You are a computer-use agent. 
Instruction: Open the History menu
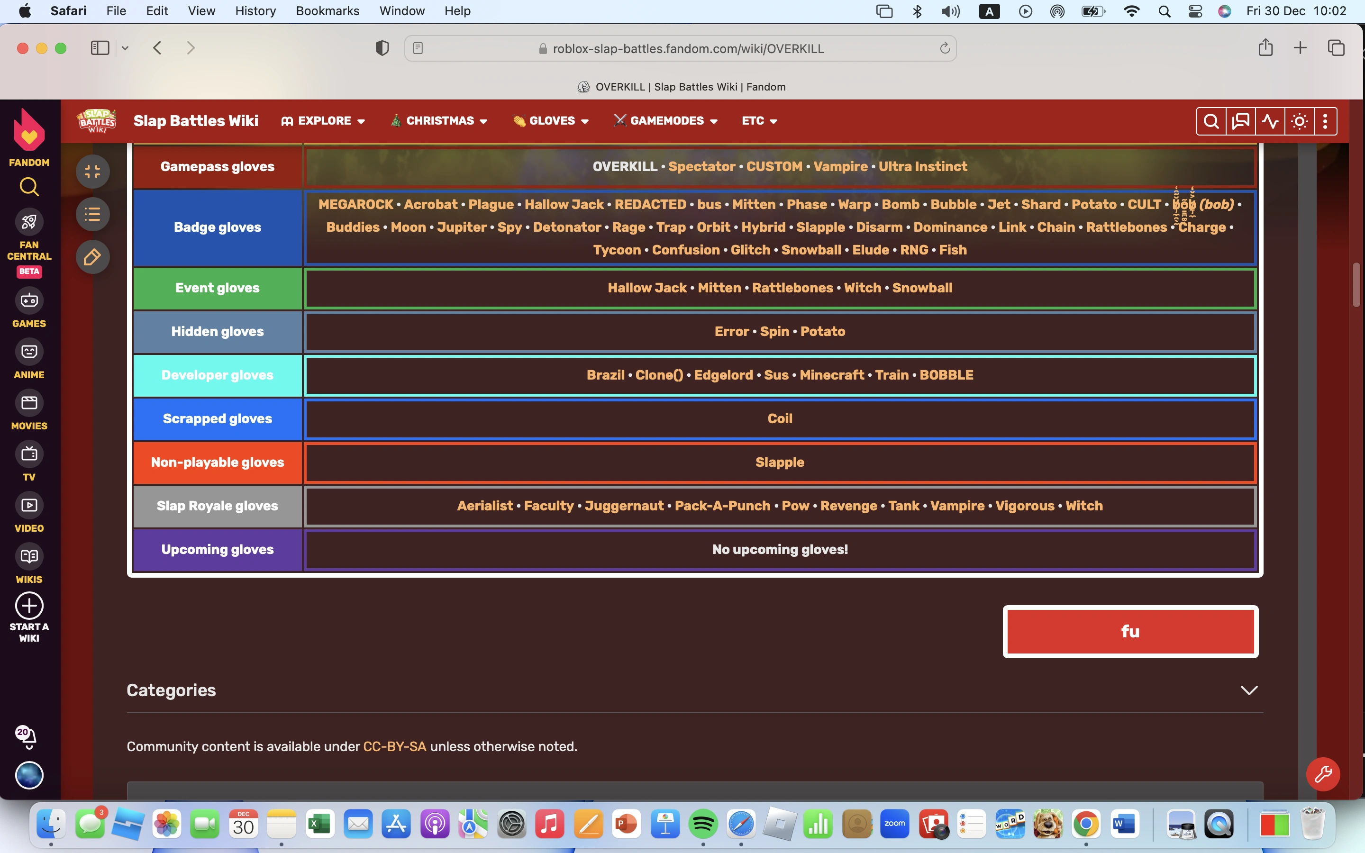(x=255, y=11)
